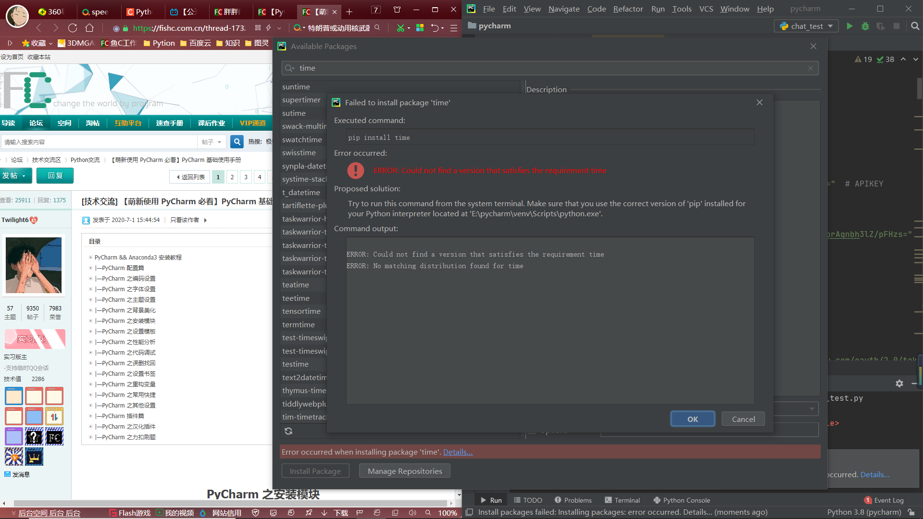The width and height of the screenshot is (923, 519).
Task: Open a new browser tab with plus
Action: point(349,11)
